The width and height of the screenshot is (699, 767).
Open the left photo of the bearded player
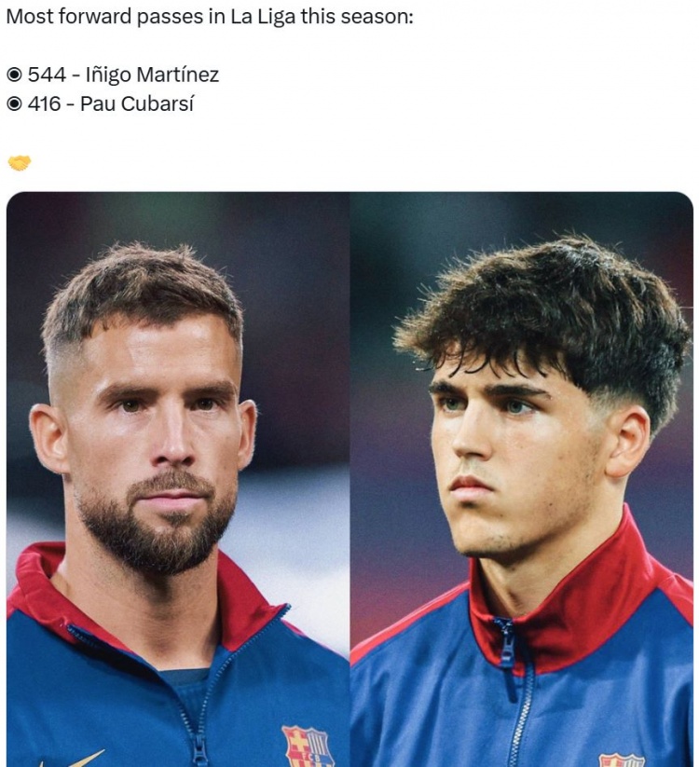tap(178, 479)
